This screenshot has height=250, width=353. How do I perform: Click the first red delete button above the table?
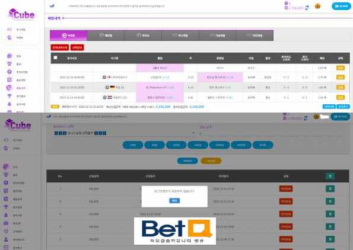pyautogui.click(x=60, y=47)
